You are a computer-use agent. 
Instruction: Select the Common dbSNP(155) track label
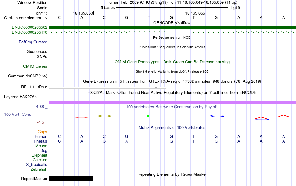click(28, 76)
